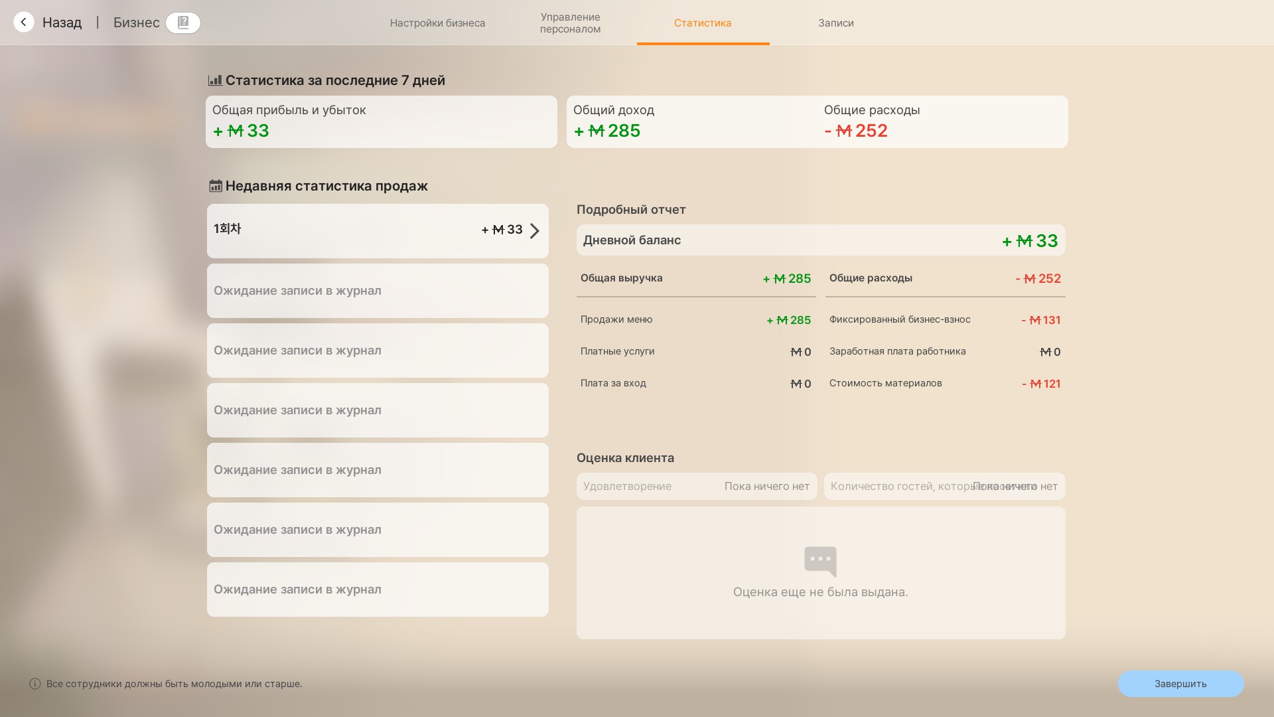Switch to Управление персоналом tab

[x=570, y=23]
